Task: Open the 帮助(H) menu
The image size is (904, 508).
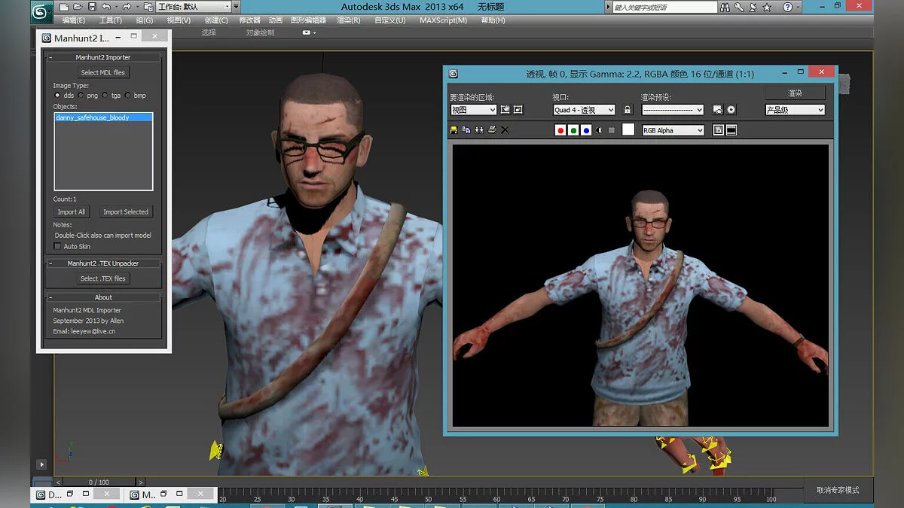Action: 493,20
